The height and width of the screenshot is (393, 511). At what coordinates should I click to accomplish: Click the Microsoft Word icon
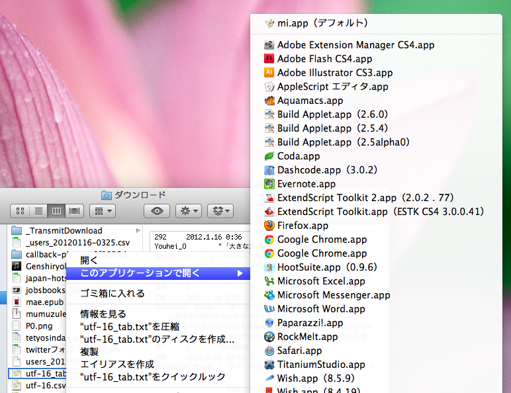pos(269,309)
